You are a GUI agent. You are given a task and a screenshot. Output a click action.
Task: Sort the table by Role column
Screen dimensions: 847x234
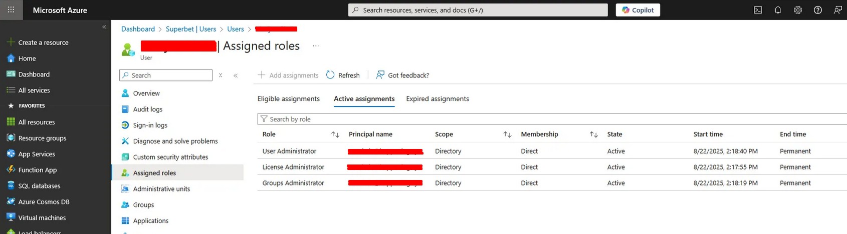[x=335, y=134]
